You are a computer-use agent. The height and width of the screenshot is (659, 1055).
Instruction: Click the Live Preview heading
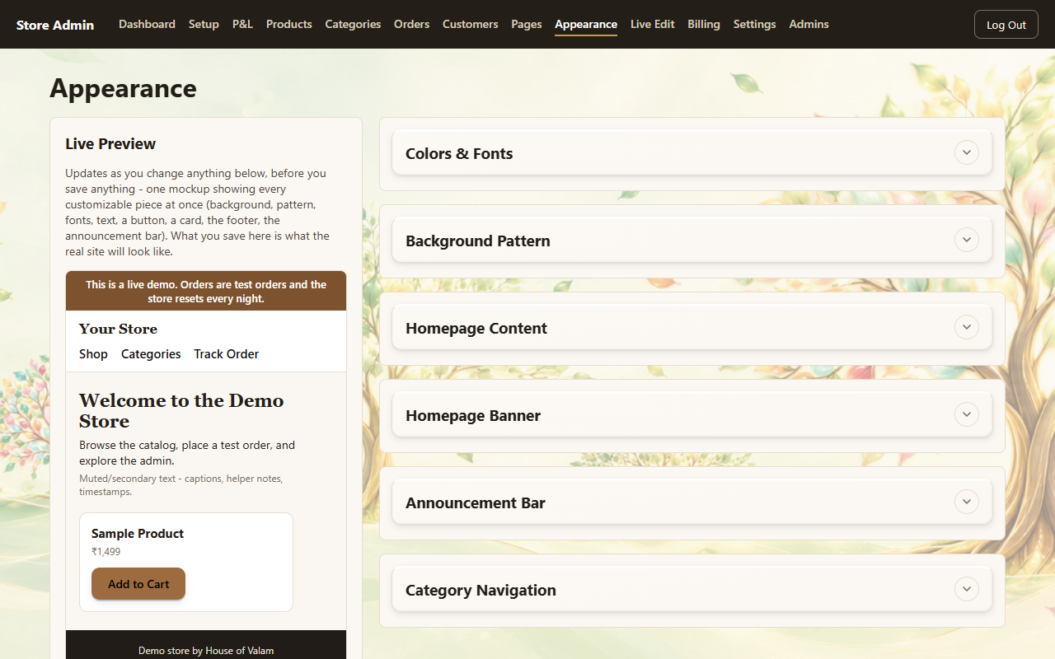tap(110, 143)
